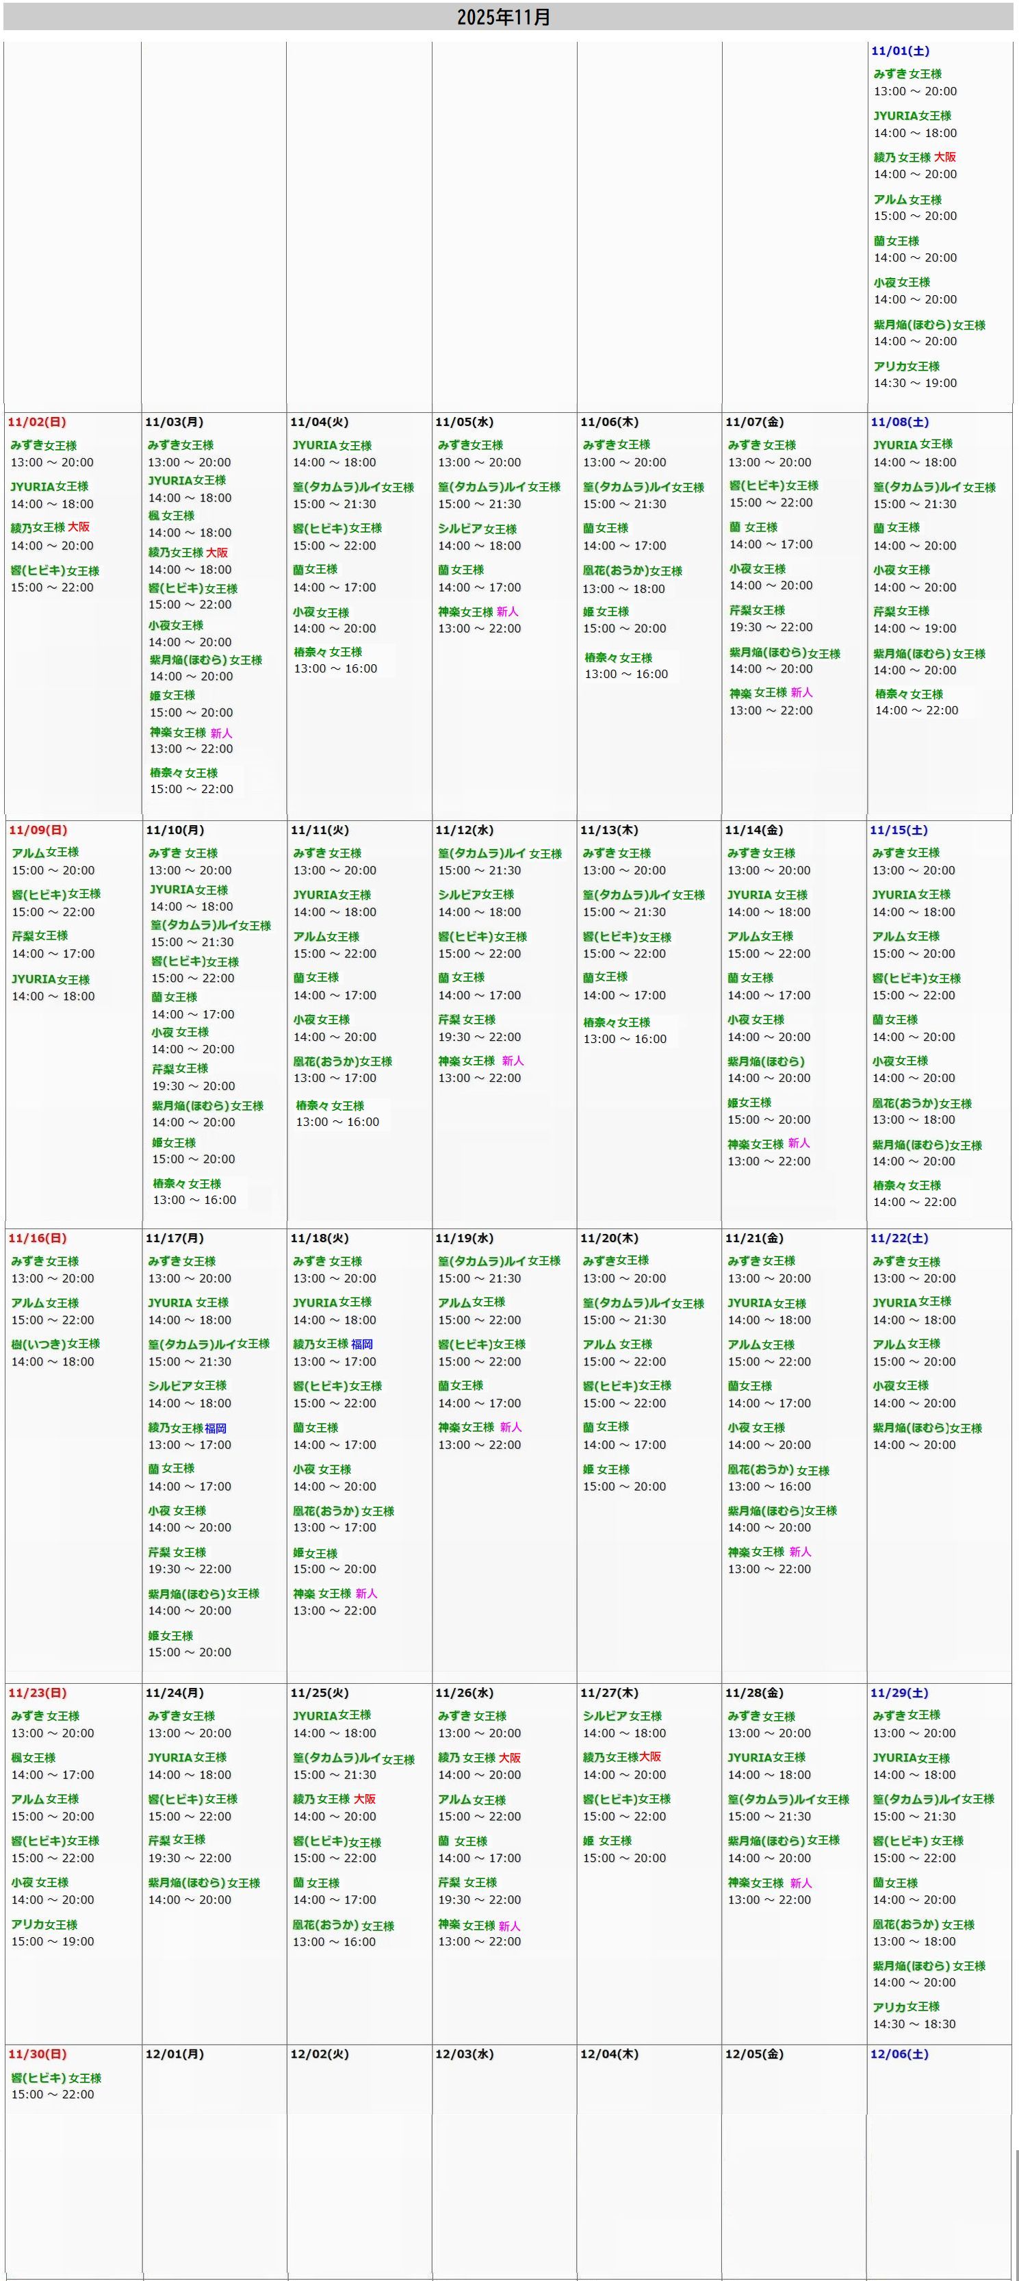This screenshot has height=2281, width=1019.
Task: Select 綾乃女王様 大阪 on 11/02
Action: 49,528
